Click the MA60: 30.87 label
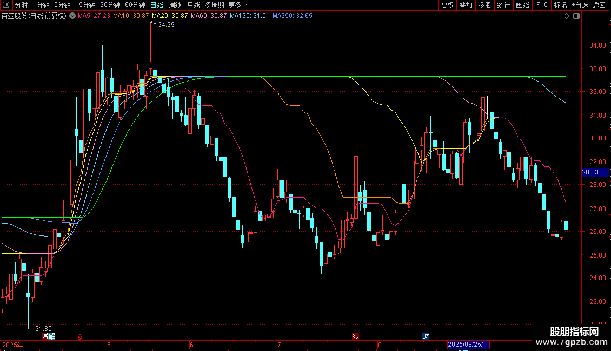The height and width of the screenshot is (351, 611). point(209,16)
